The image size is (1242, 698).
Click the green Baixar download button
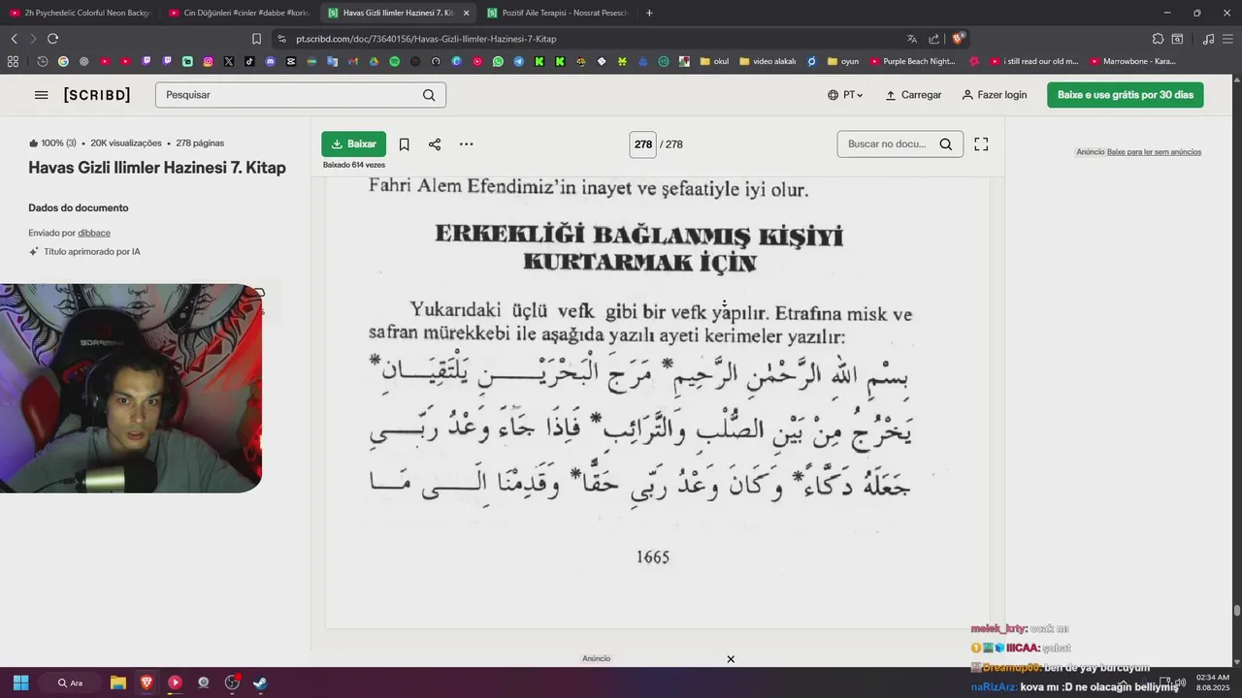click(x=353, y=143)
